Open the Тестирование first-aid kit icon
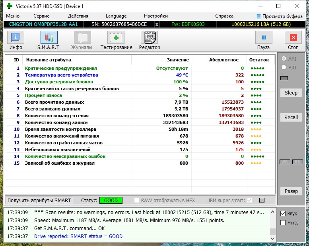 coord(116,37)
